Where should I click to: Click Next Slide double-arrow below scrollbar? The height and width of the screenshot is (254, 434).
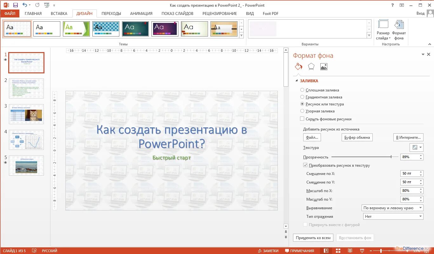click(286, 237)
